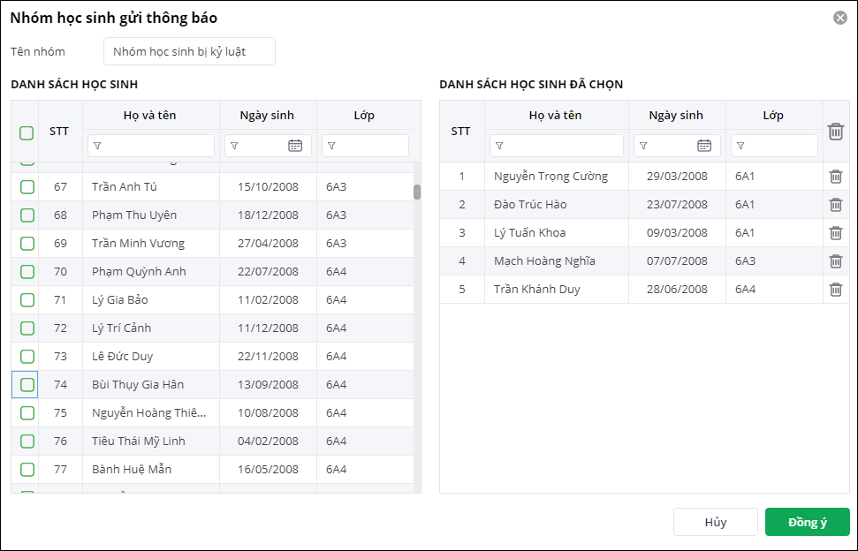The width and height of the screenshot is (858, 551).
Task: Delete Trần Khánh Duy row
Action: (x=835, y=290)
